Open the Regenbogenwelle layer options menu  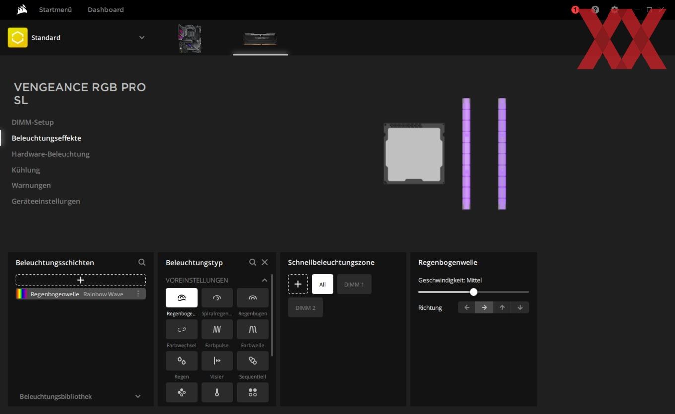[138, 294]
